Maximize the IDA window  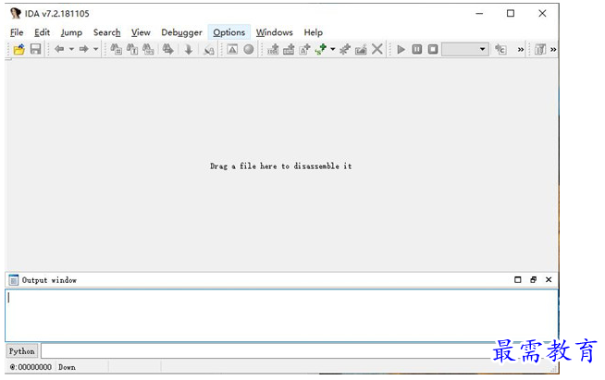point(511,14)
